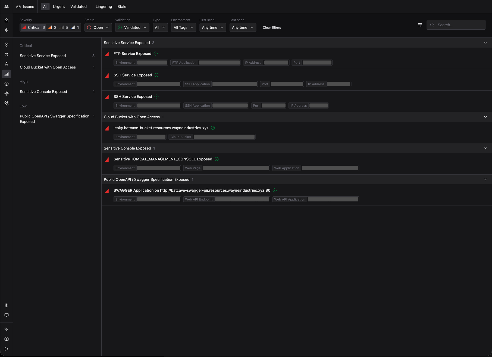Open the Status dropdown set to Open
This screenshot has width=492, height=357.
tap(98, 27)
